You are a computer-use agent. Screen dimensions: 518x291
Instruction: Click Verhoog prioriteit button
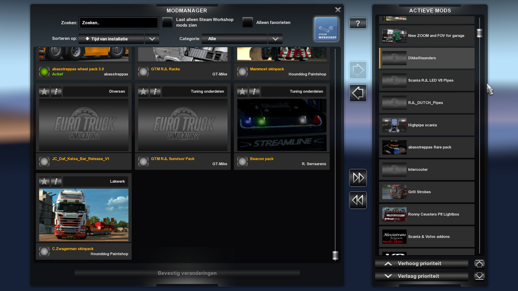(422, 264)
